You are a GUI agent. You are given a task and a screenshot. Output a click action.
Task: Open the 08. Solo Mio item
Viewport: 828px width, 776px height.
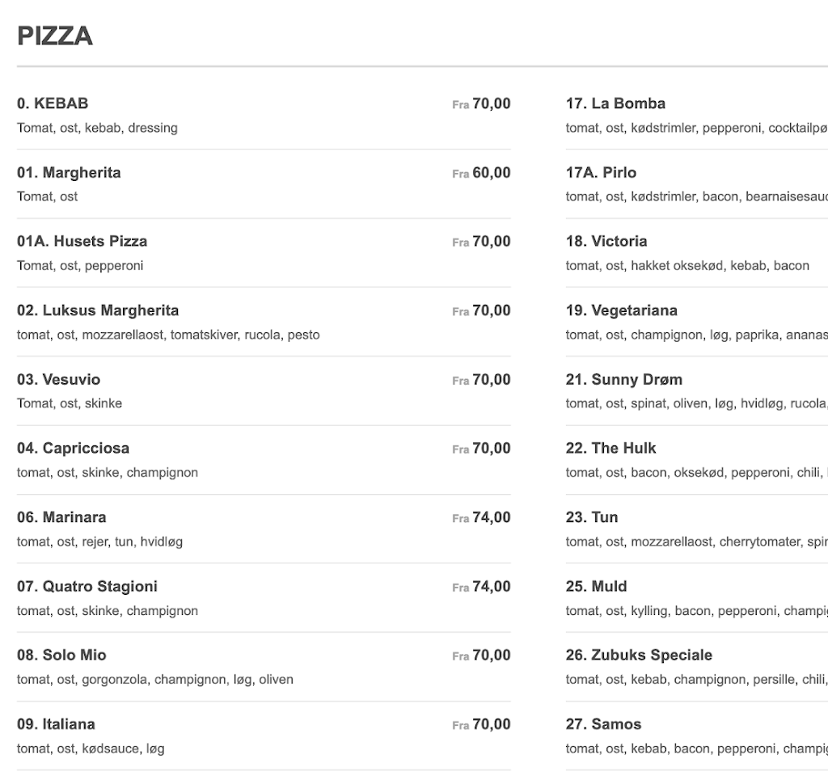(x=61, y=655)
